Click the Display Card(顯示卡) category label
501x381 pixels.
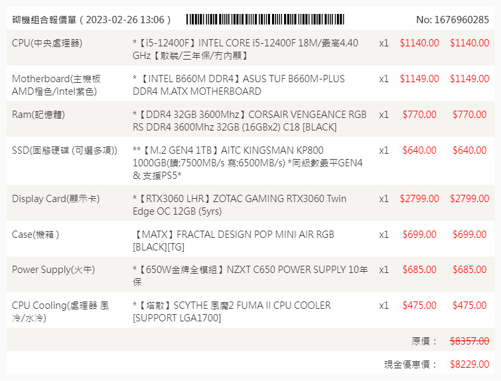coord(56,199)
